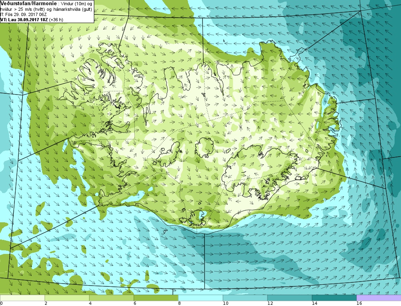Click the legend scale label "10"
This screenshot has height=306, width=401.
coord(225,304)
